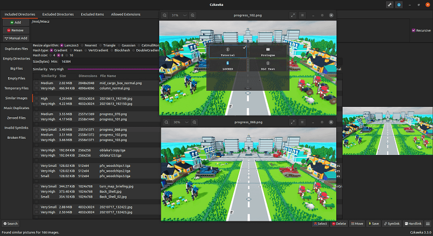Disable the Recursive checkbox
The height and width of the screenshot is (236, 433).
pos(414,30)
